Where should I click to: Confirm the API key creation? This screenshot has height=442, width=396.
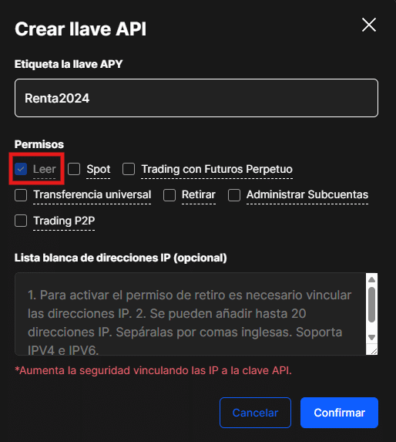pos(339,413)
